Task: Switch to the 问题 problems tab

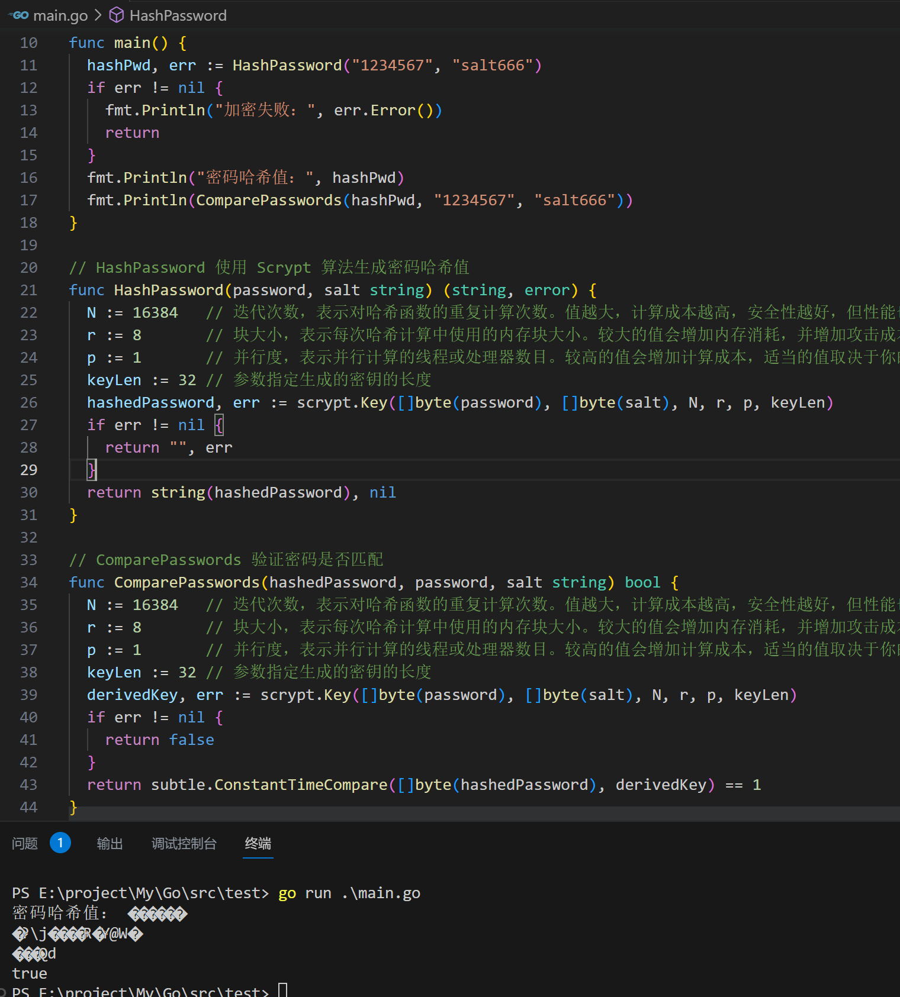Action: [25, 843]
